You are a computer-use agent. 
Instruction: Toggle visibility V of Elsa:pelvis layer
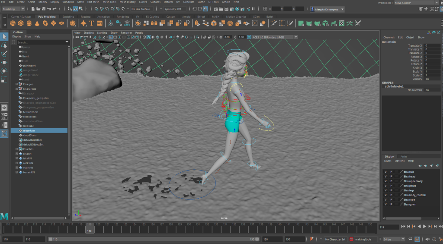click(385, 186)
